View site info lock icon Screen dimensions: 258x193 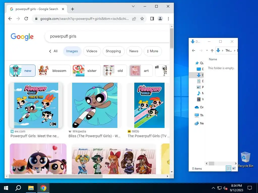tap(36, 19)
